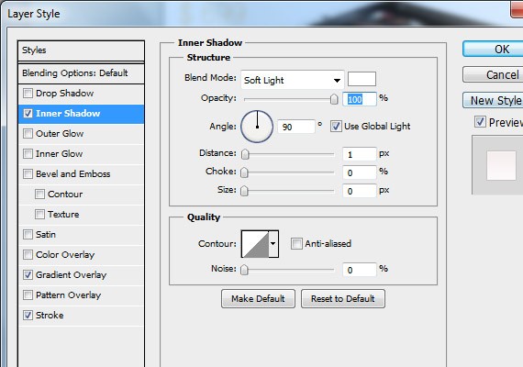Disable the Gradient Overlay checkbox

coord(28,275)
